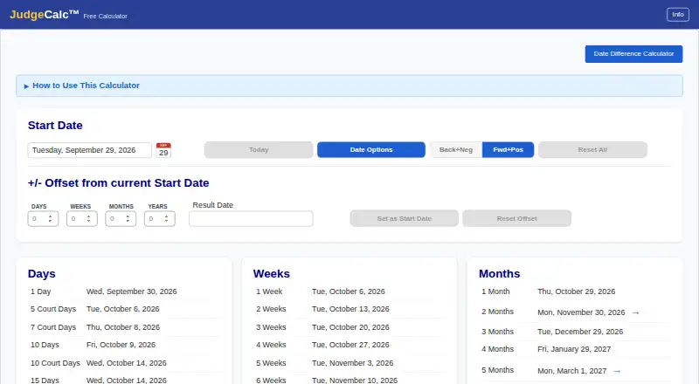This screenshot has width=699, height=384.
Task: Click the Today button
Action: [x=259, y=150]
